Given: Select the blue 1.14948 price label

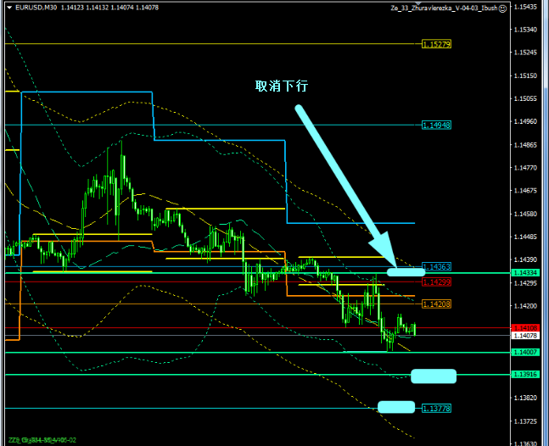Looking at the screenshot, I should [x=436, y=125].
